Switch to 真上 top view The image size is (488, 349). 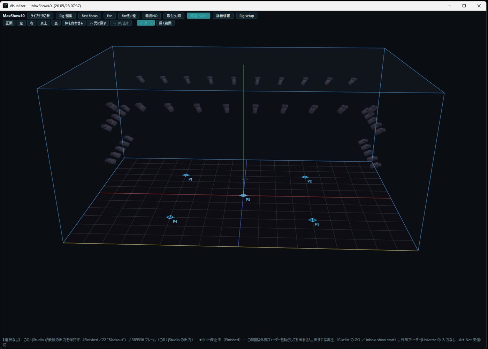tap(44, 23)
